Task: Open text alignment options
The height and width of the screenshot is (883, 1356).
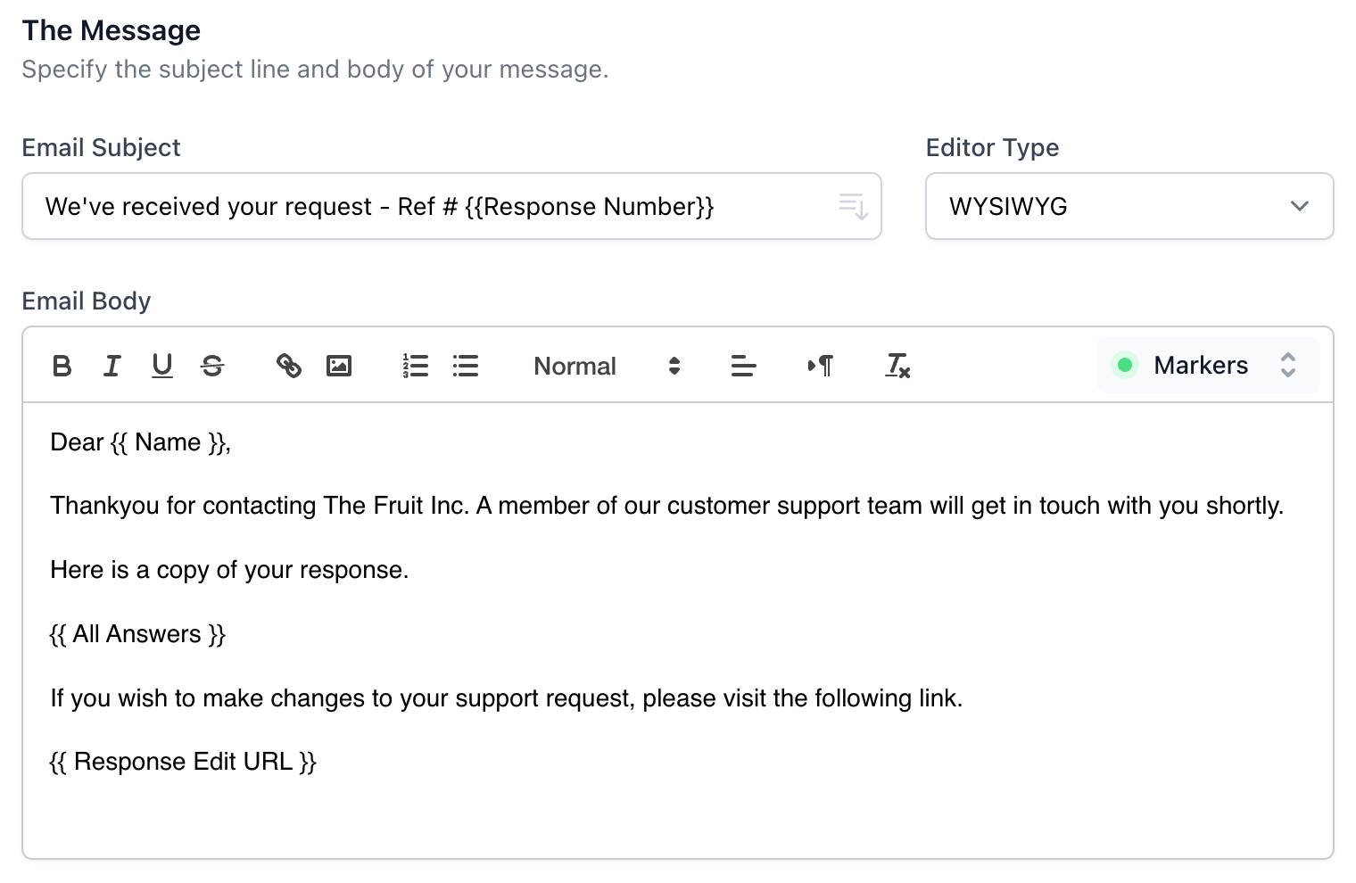Action: (743, 366)
